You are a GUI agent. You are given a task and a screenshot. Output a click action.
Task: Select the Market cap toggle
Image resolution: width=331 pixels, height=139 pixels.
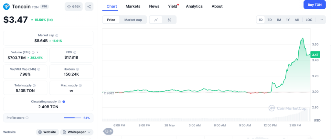click(133, 20)
